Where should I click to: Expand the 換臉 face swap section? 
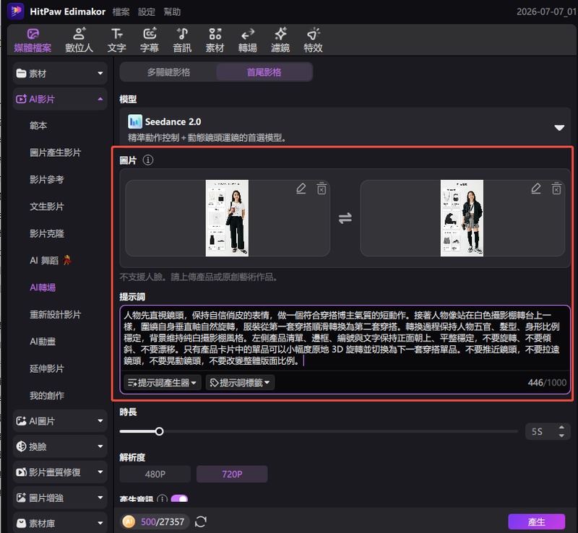click(x=60, y=446)
